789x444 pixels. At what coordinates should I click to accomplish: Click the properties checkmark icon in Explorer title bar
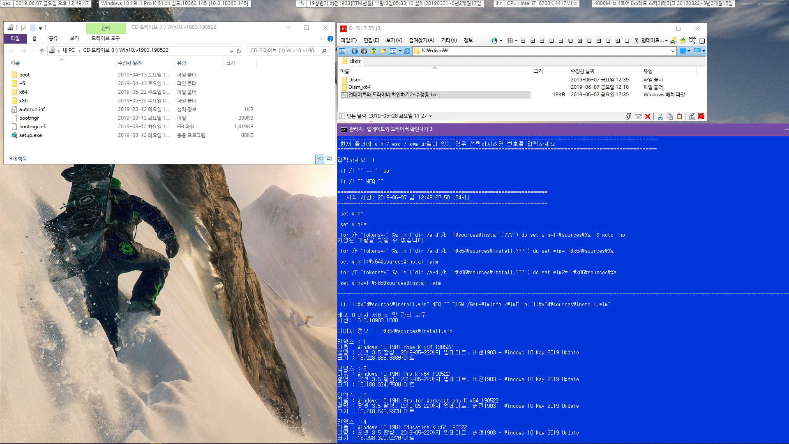pyautogui.click(x=23, y=28)
